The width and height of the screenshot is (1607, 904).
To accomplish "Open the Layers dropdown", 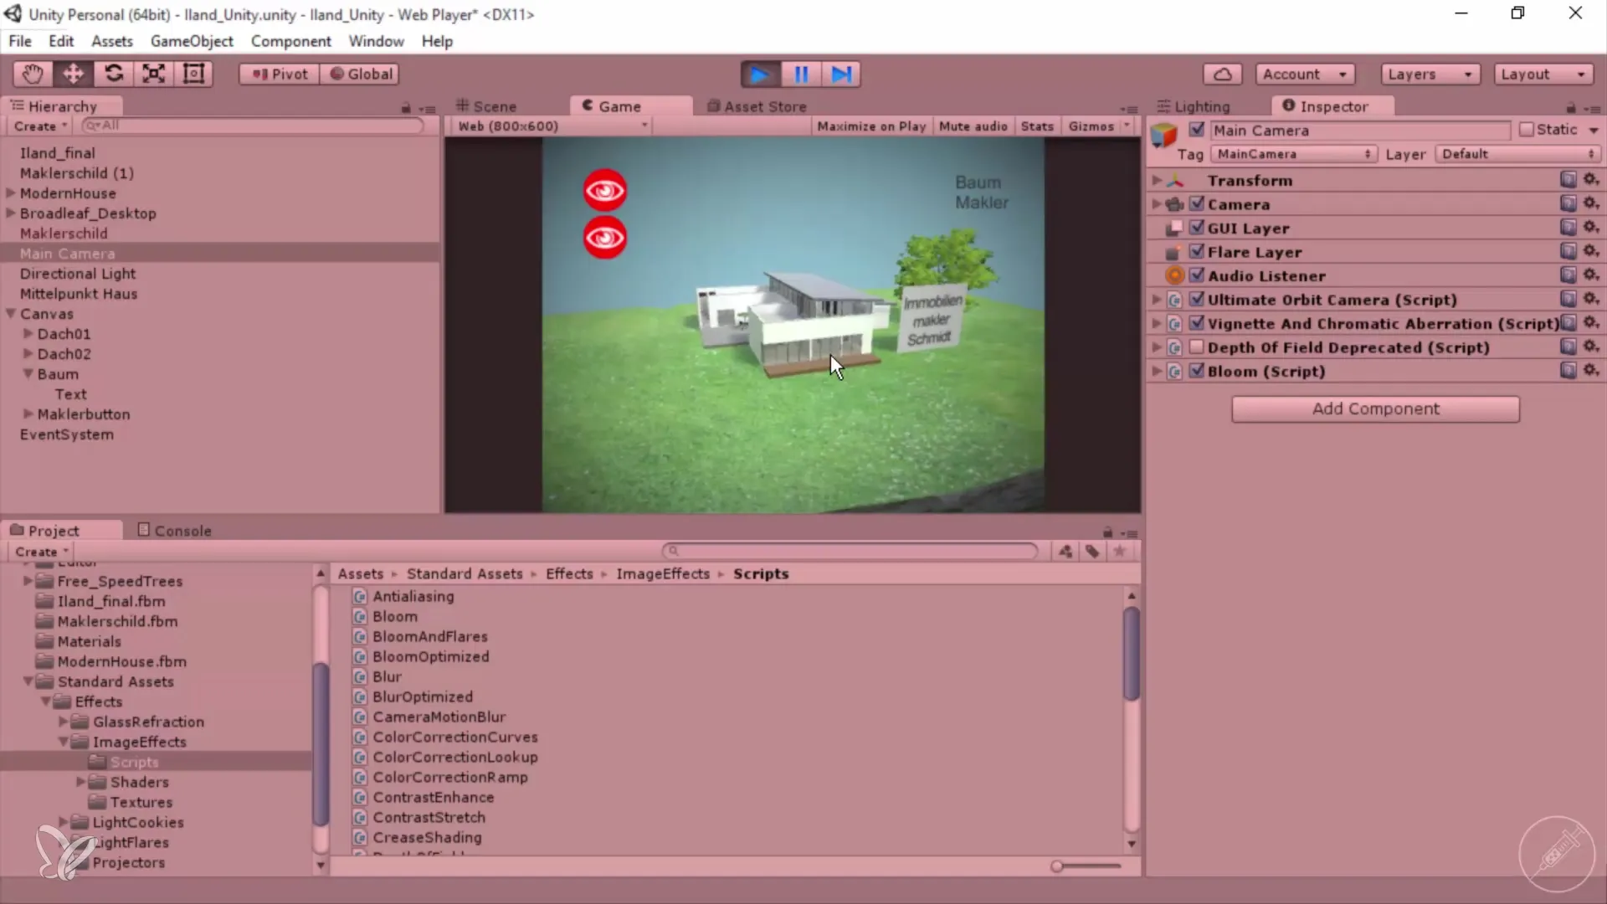I will 1430,74.
